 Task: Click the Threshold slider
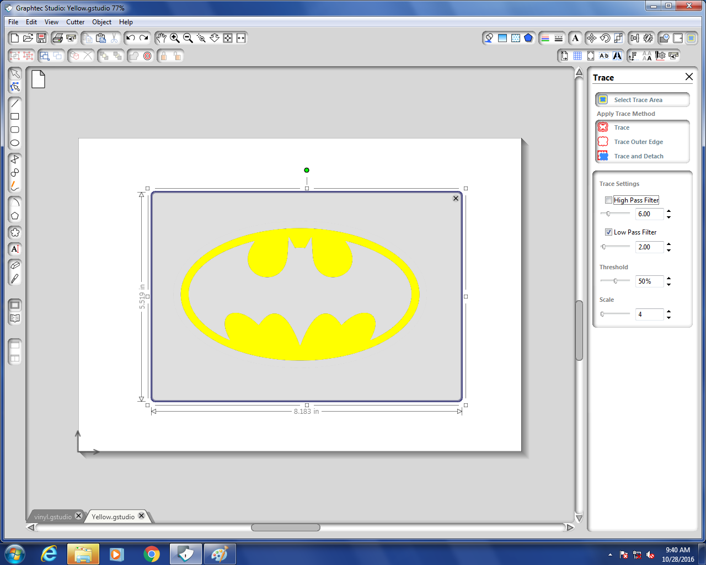pos(615,281)
